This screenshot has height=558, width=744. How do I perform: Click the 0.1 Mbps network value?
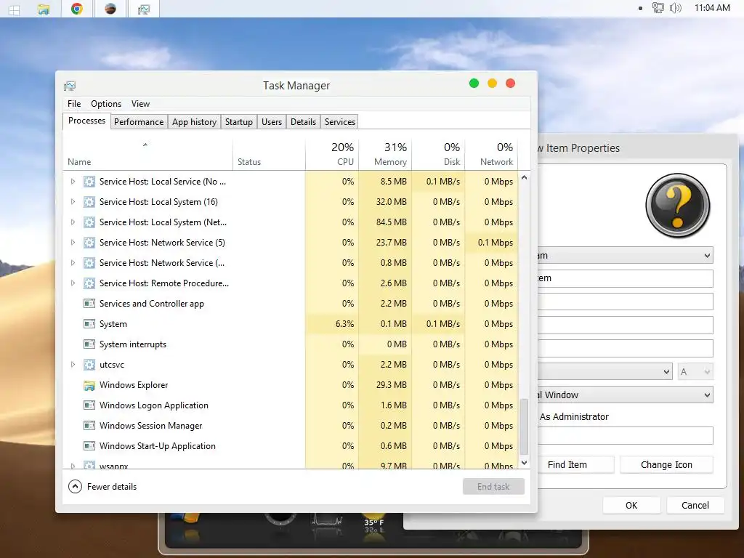pos(496,243)
